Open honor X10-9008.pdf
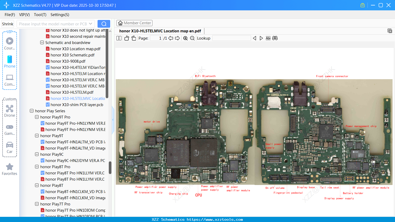 pyautogui.click(x=68, y=61)
